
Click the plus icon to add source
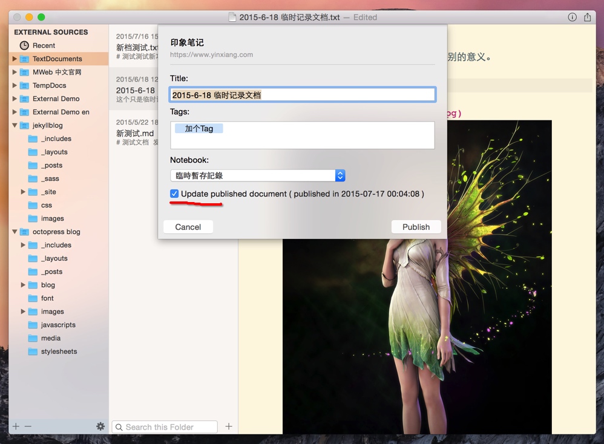point(16,426)
